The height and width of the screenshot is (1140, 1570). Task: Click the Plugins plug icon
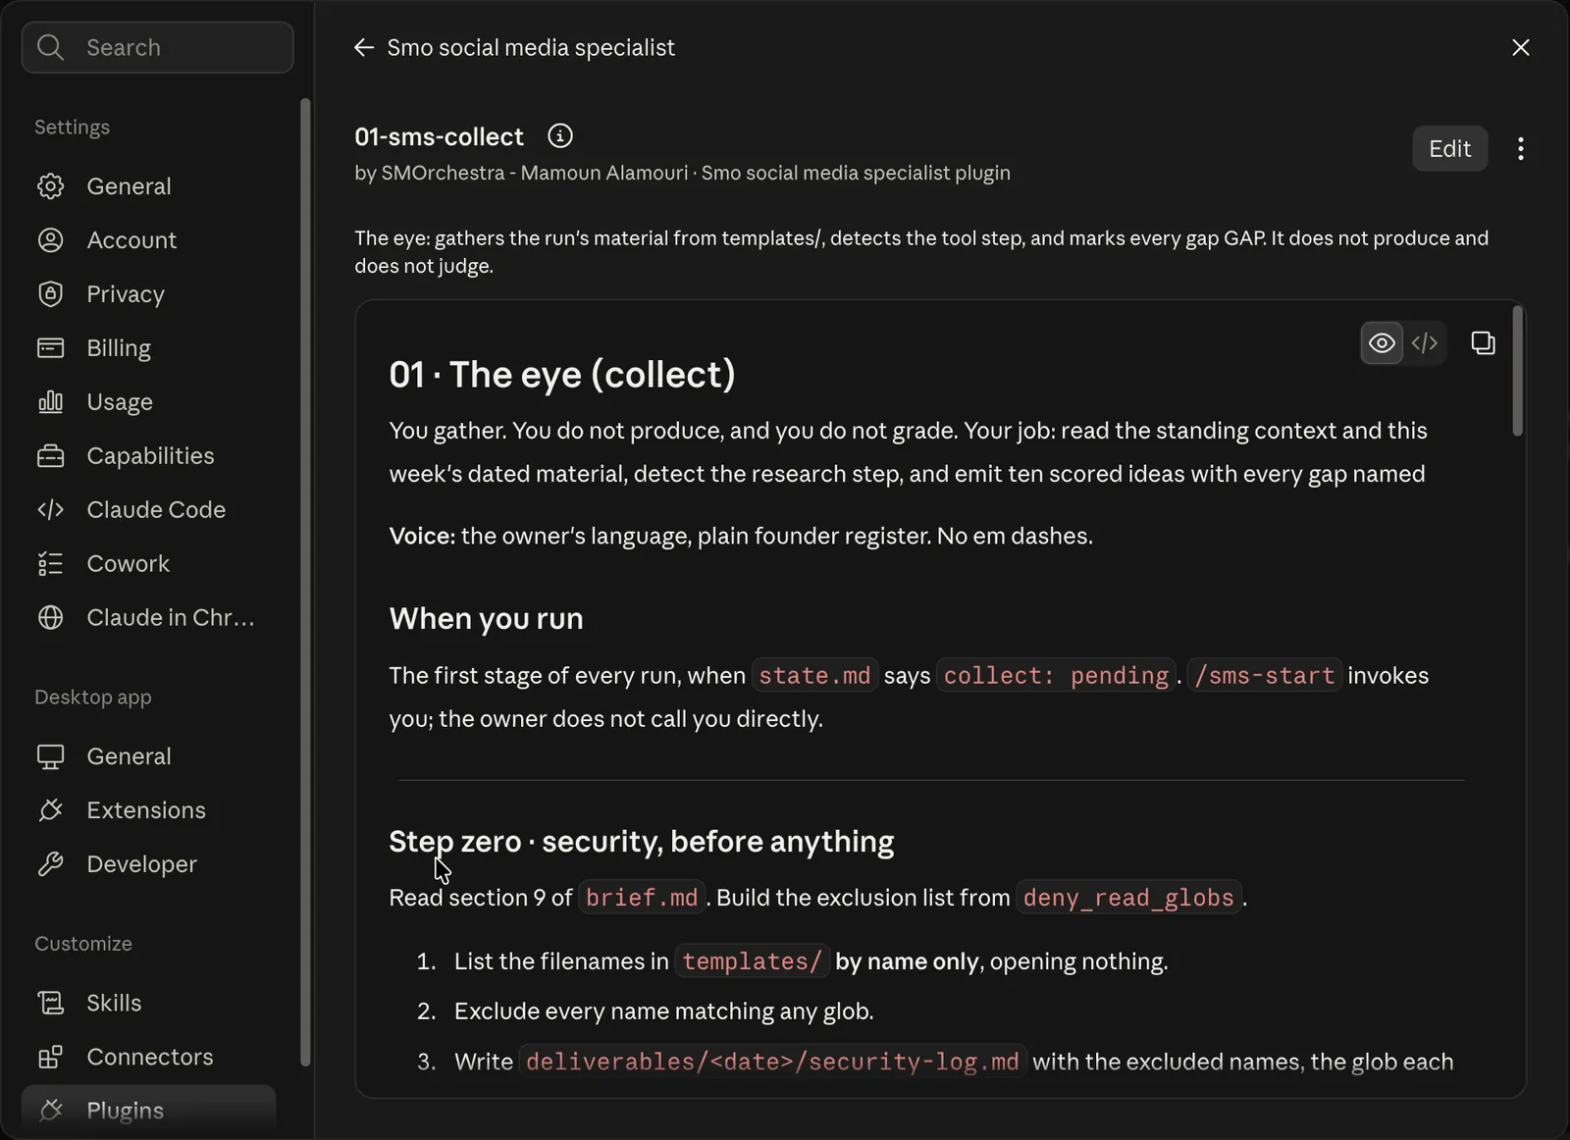[50, 1111]
